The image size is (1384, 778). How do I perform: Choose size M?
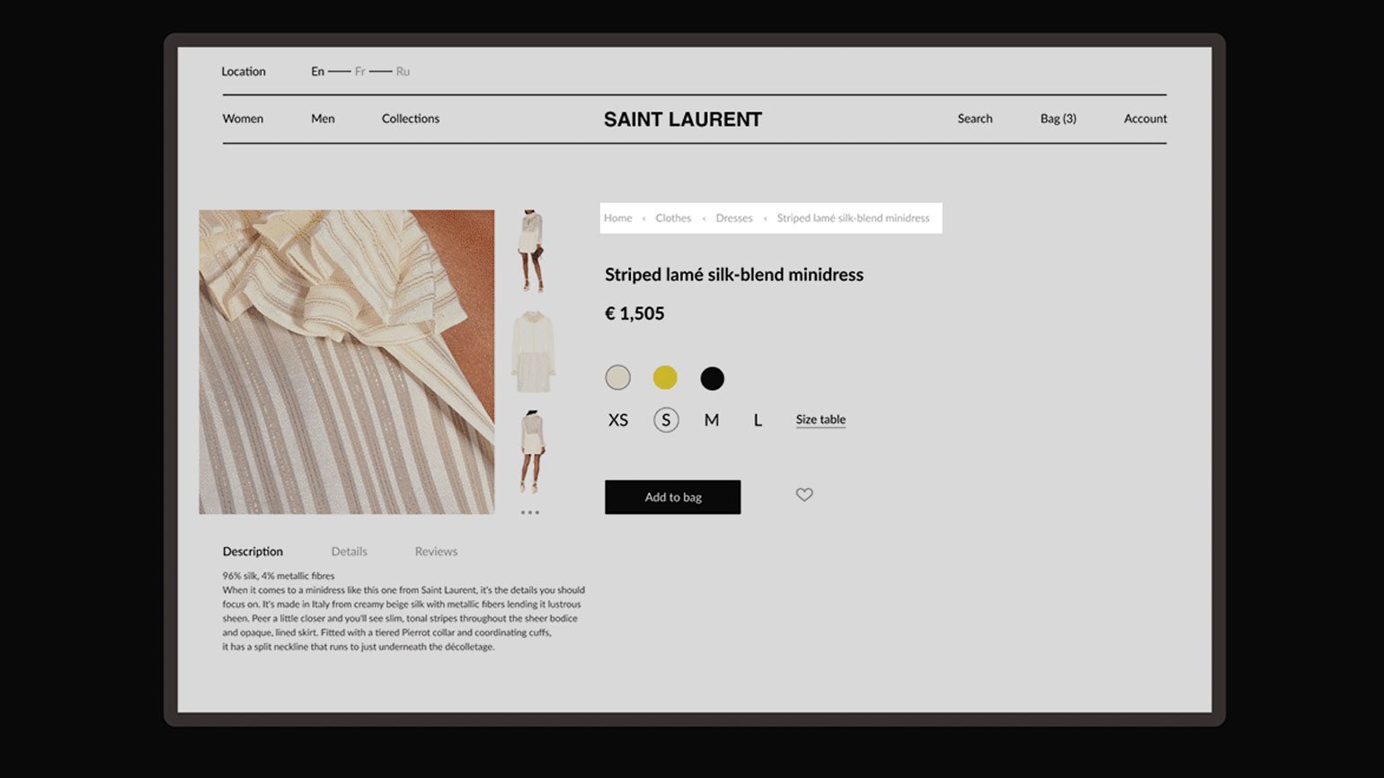click(x=712, y=420)
